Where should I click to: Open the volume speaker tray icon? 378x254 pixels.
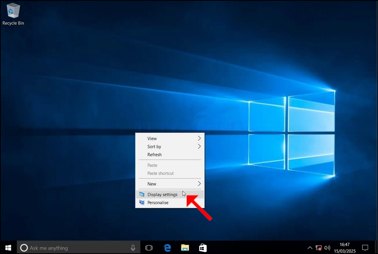pyautogui.click(x=327, y=248)
